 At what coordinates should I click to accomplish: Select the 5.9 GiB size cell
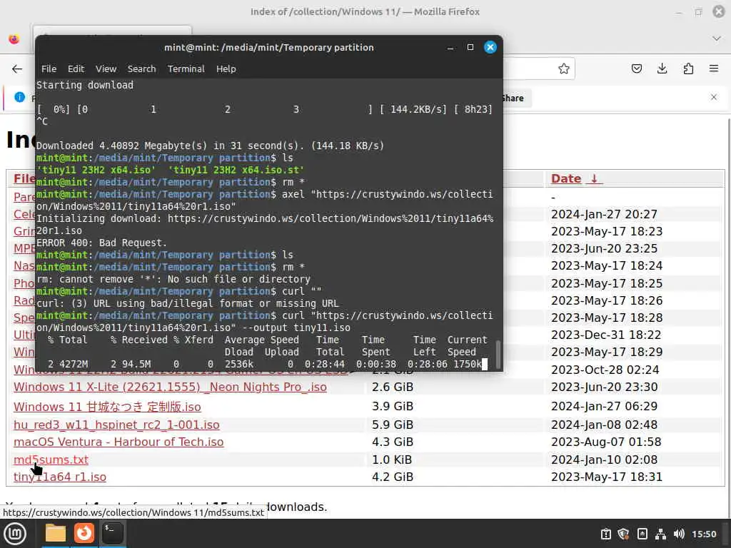point(393,425)
